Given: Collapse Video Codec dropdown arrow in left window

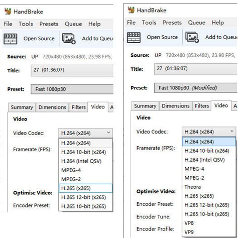Looking at the screenshot, I should pyautogui.click(x=108, y=133).
